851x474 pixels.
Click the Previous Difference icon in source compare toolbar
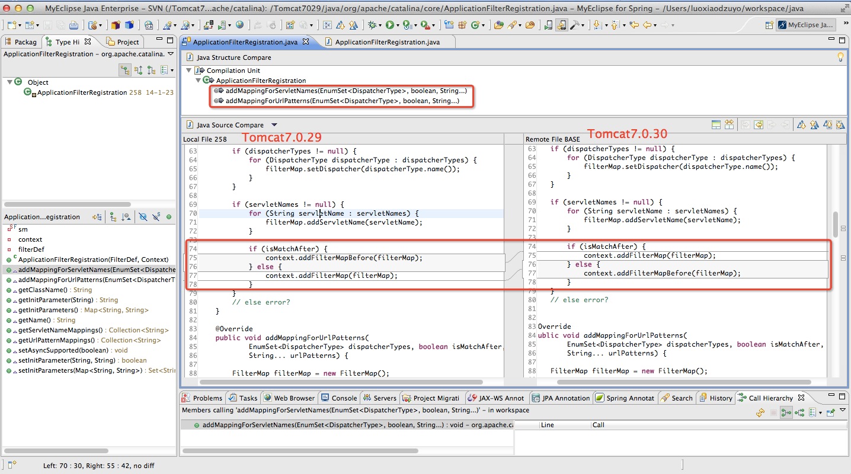click(814, 124)
